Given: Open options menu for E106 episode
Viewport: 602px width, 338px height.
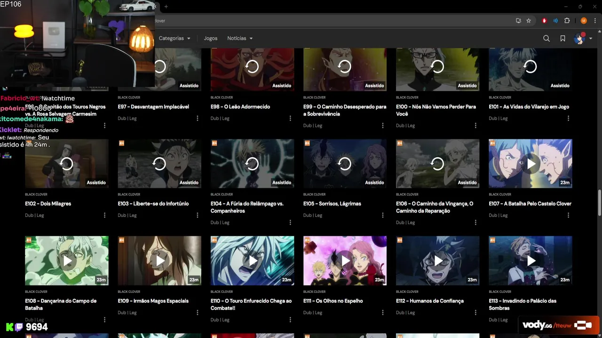Looking at the screenshot, I should [475, 223].
